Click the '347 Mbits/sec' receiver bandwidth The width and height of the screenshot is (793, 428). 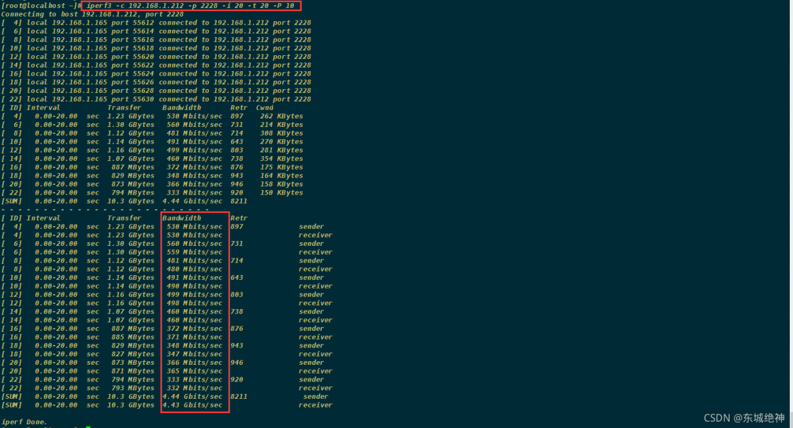pos(195,354)
